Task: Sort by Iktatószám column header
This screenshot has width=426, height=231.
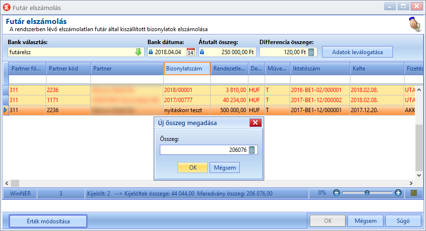Action: click(x=320, y=69)
